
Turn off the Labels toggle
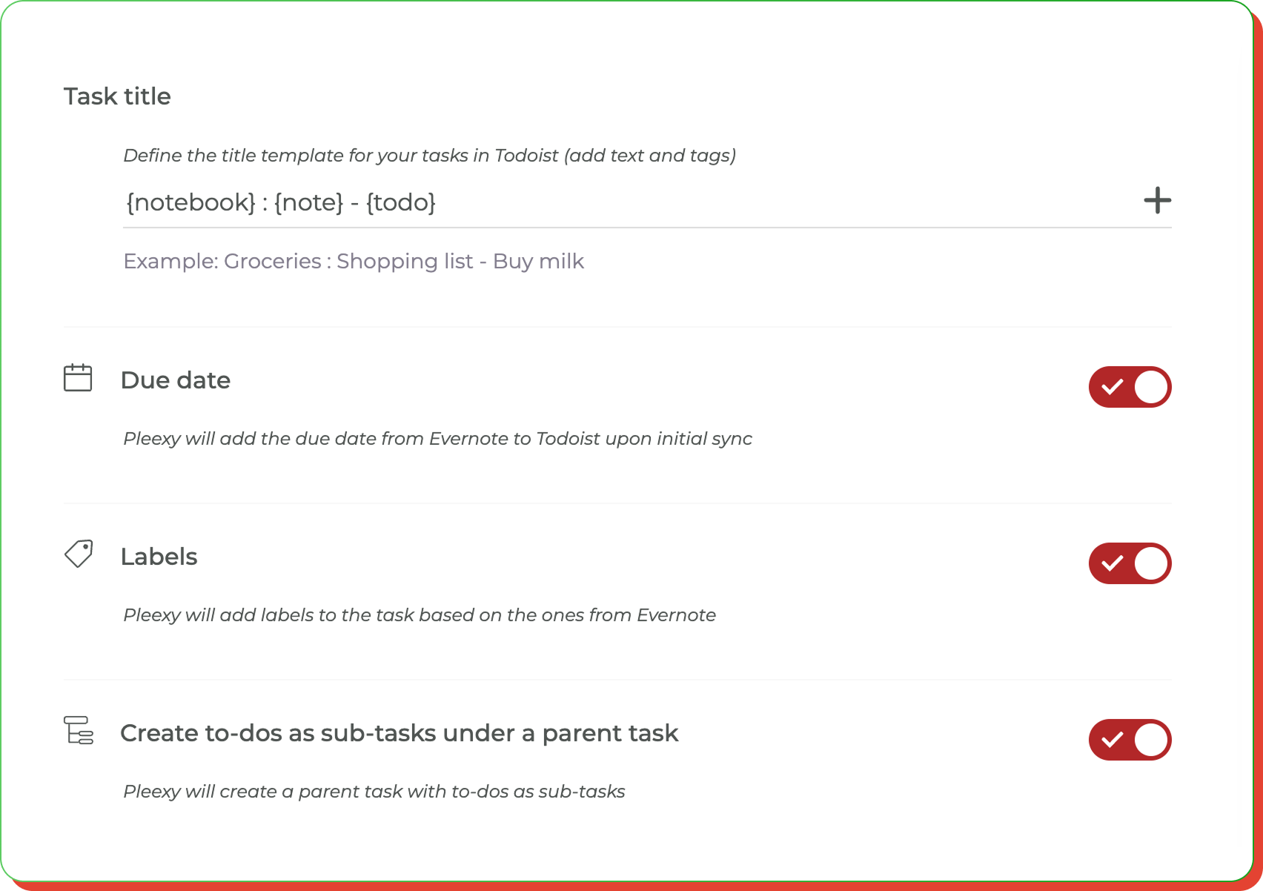tap(1130, 563)
